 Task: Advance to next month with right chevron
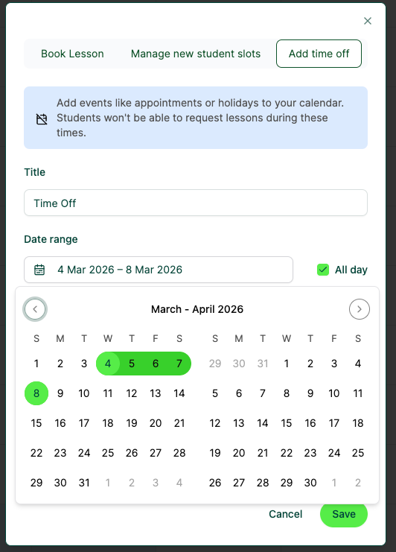click(359, 309)
